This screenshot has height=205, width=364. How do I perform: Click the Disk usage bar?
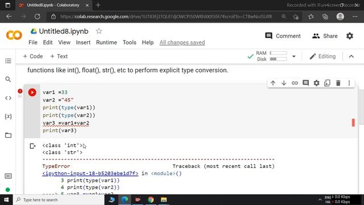point(278,59)
